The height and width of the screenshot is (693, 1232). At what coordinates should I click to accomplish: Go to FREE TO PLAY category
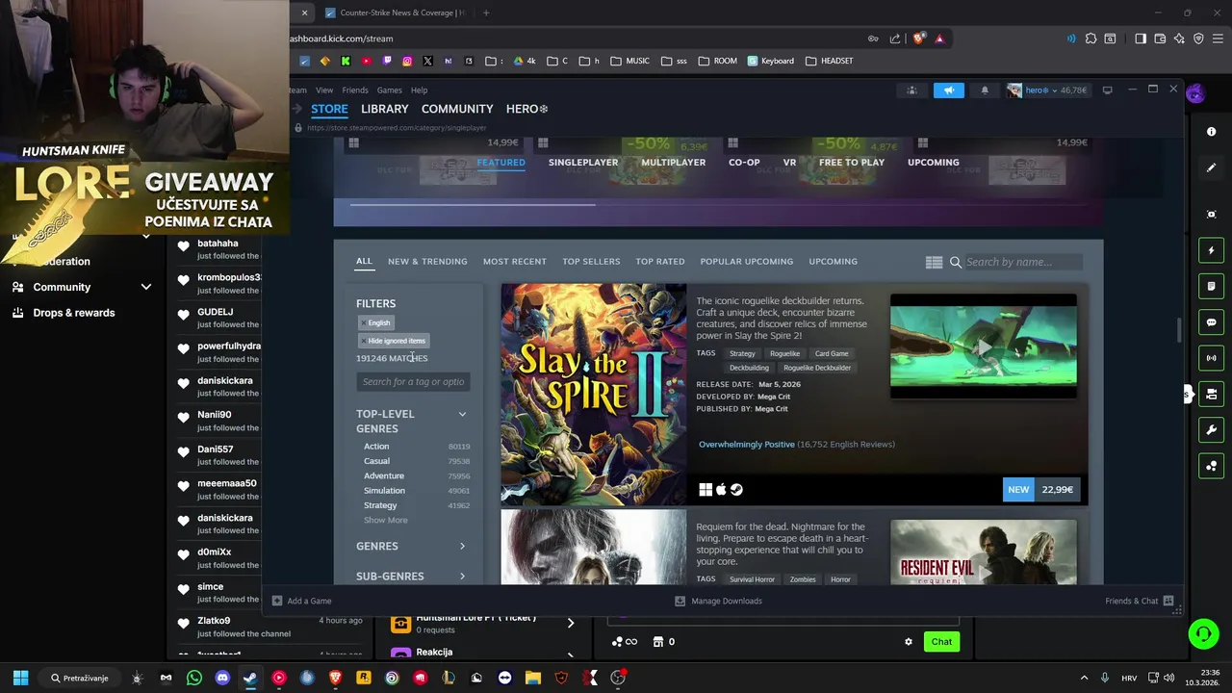[852, 163]
